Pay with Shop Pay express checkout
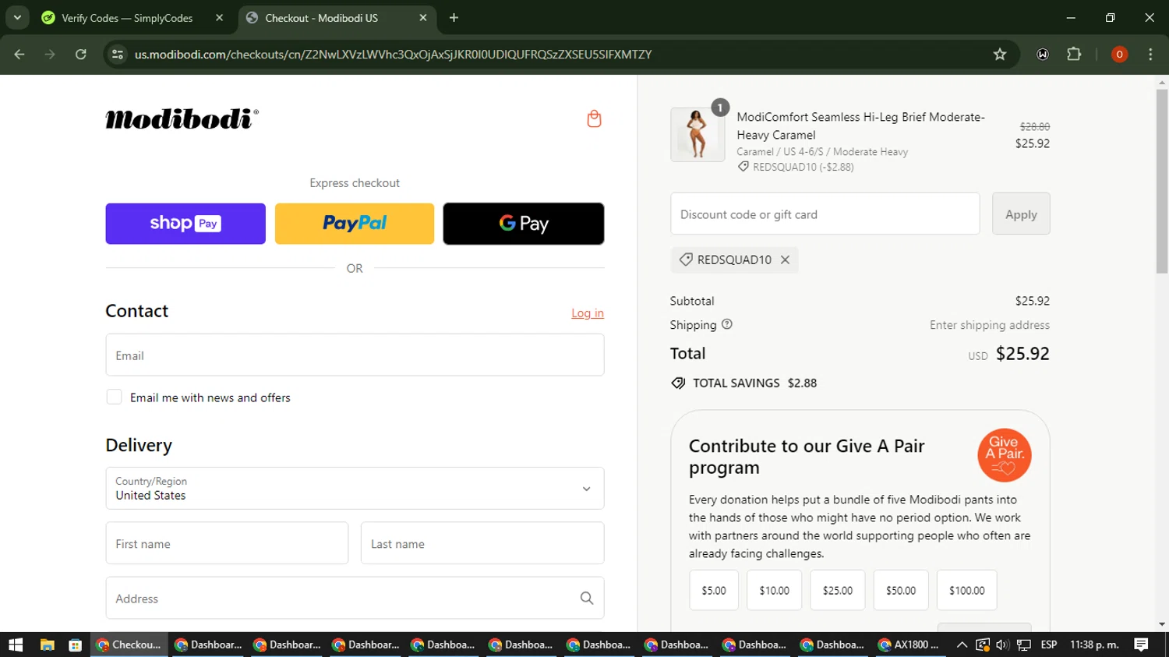Screen dimensions: 1169x657 (x=185, y=224)
